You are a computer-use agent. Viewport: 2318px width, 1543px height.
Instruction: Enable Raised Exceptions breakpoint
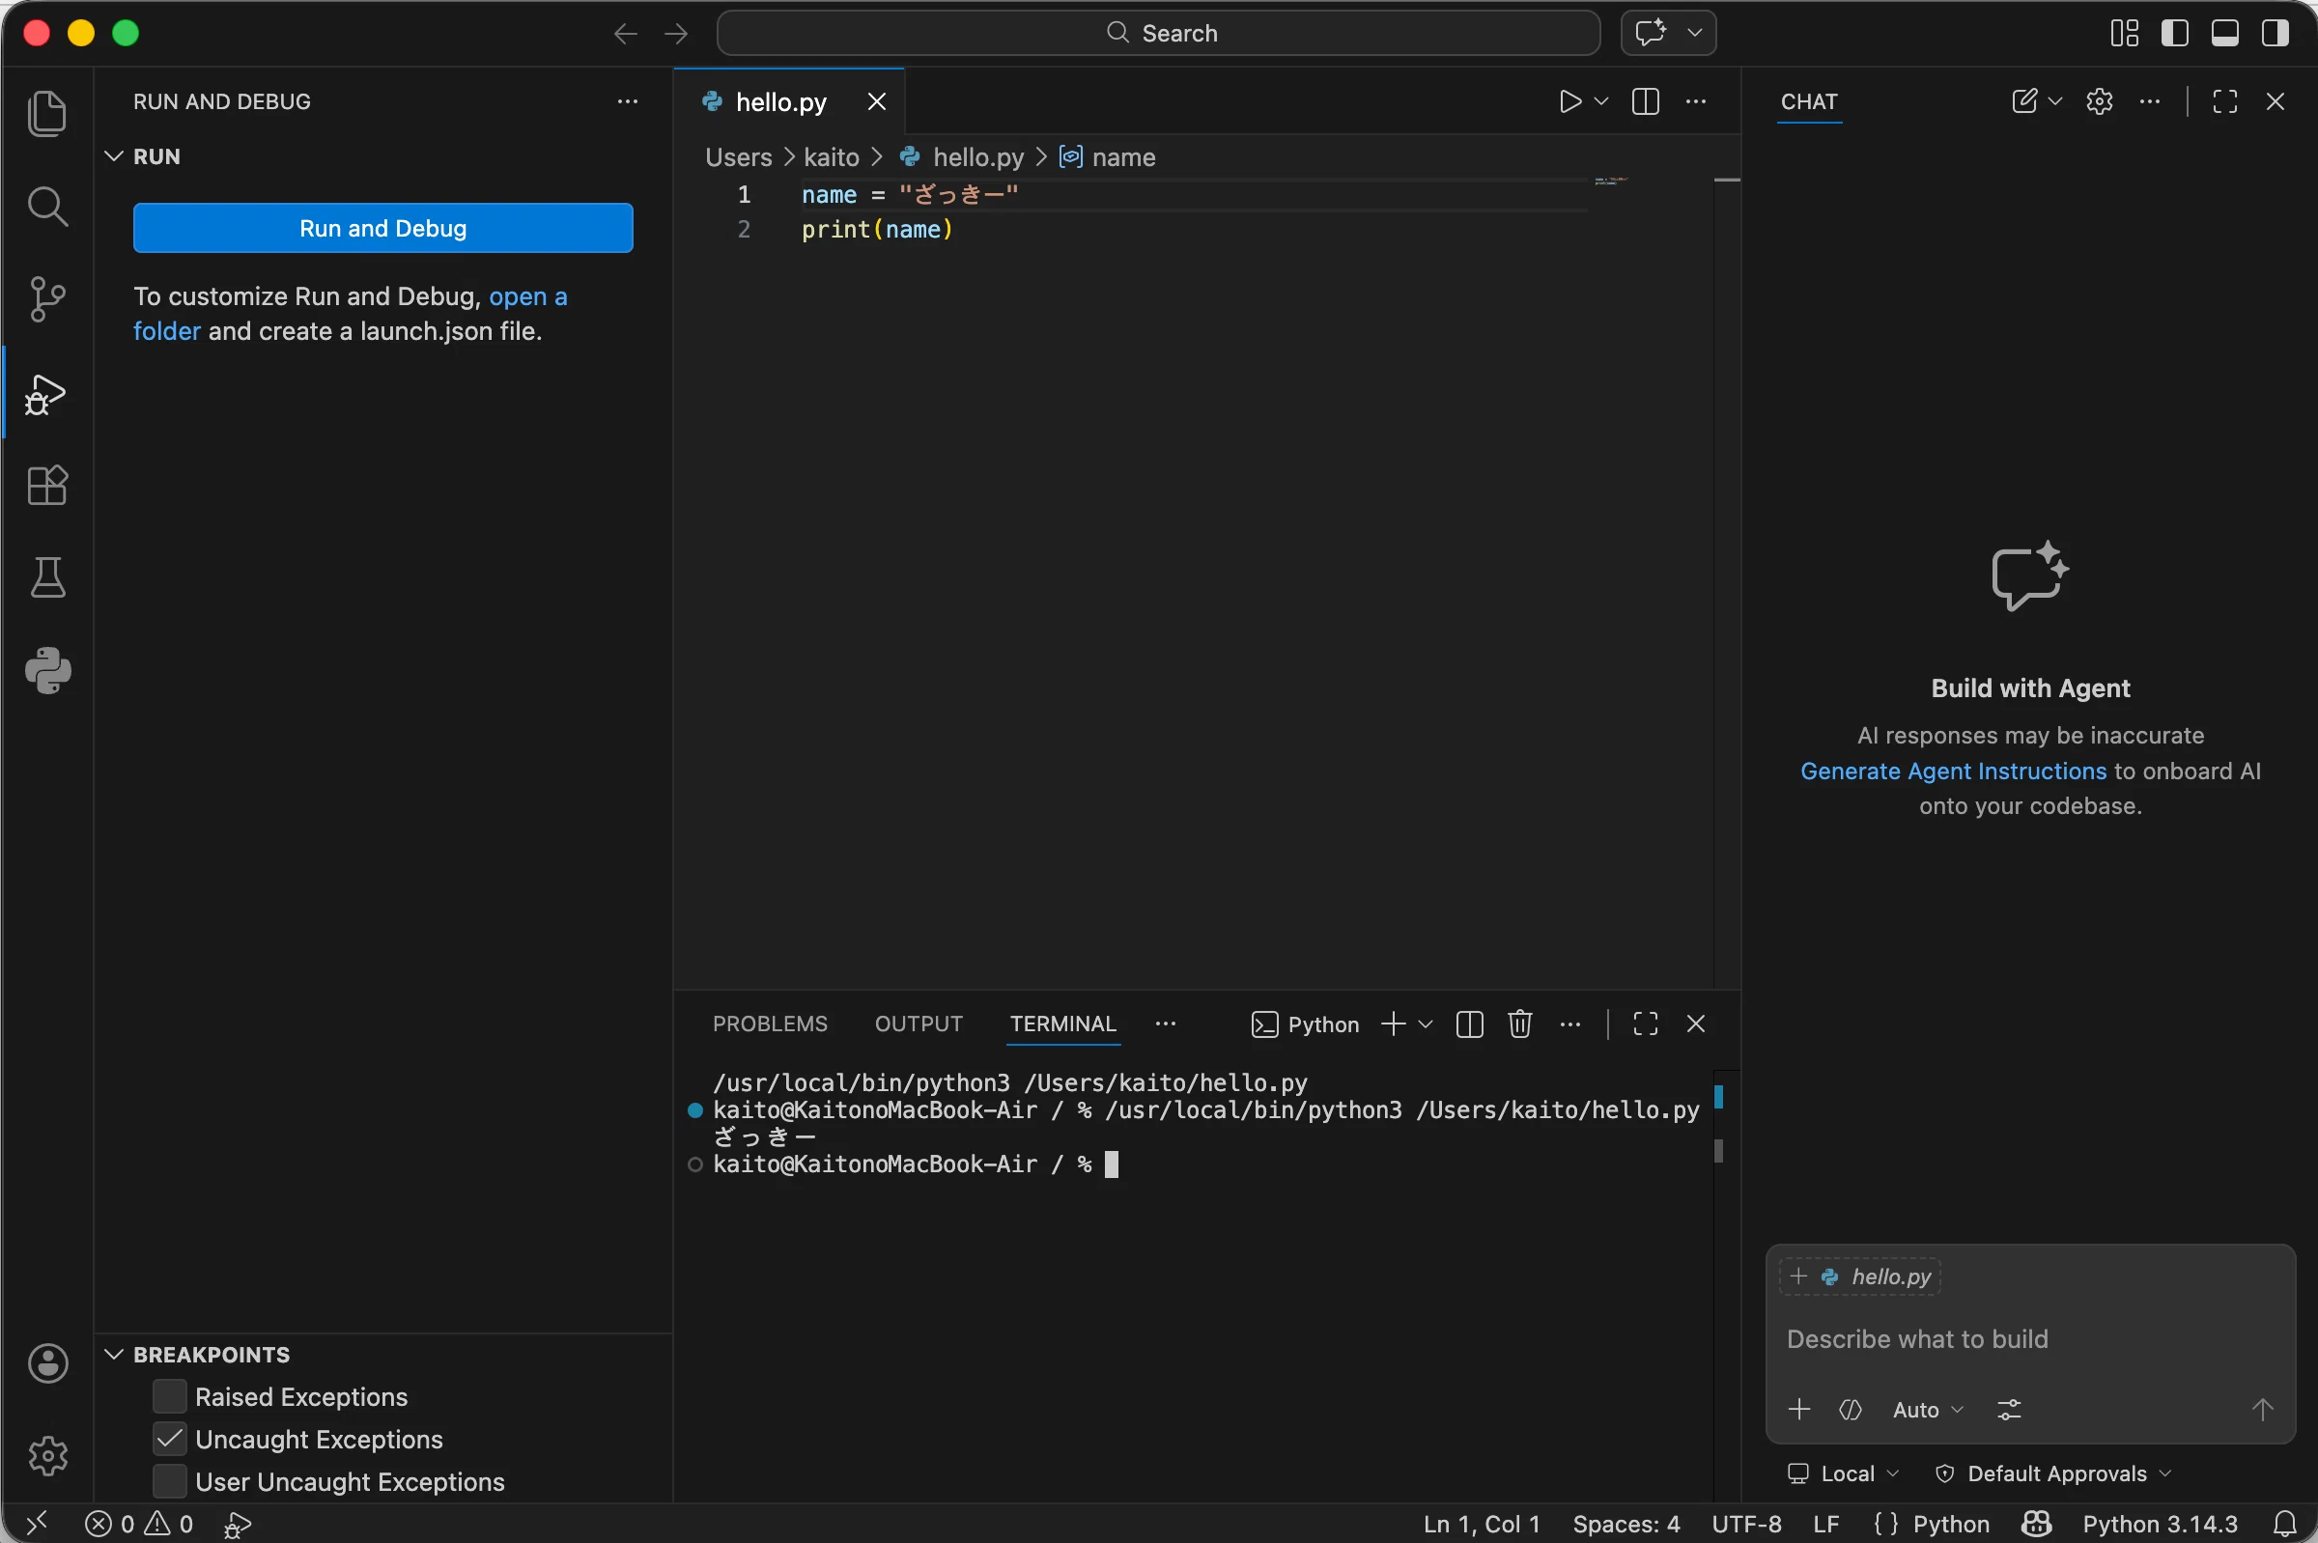click(169, 1396)
